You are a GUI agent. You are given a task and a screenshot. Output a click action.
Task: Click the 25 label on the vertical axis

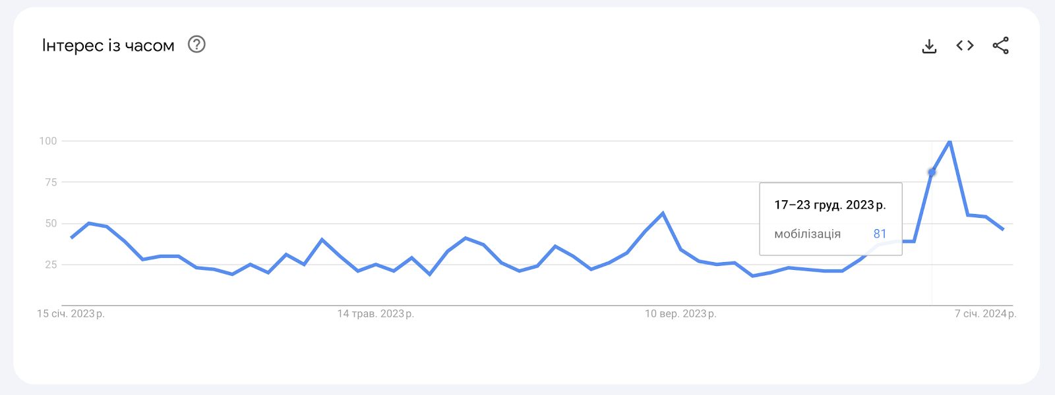51,265
